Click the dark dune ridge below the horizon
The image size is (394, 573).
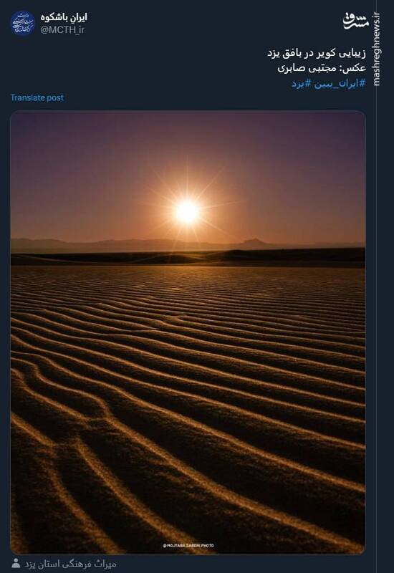tap(188, 257)
